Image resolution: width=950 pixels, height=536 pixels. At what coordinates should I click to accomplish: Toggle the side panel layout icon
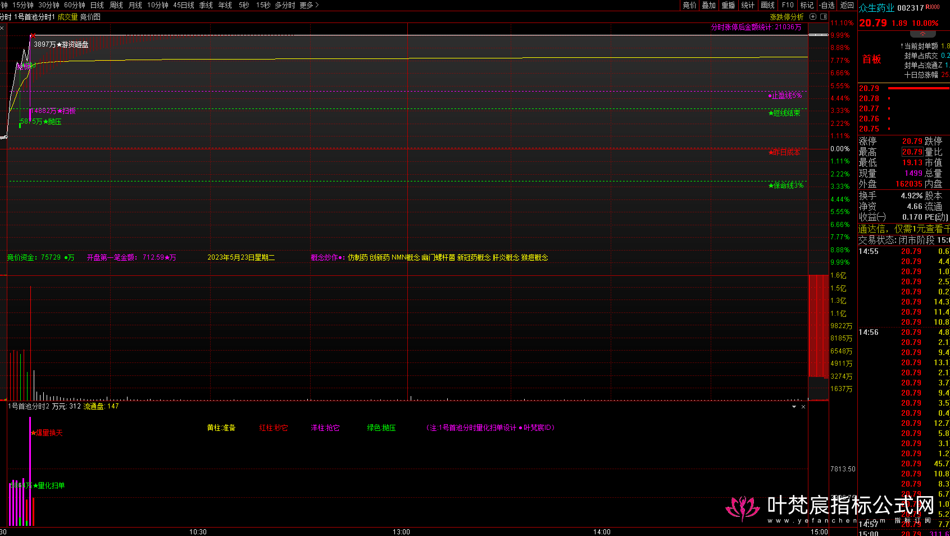[x=824, y=17]
